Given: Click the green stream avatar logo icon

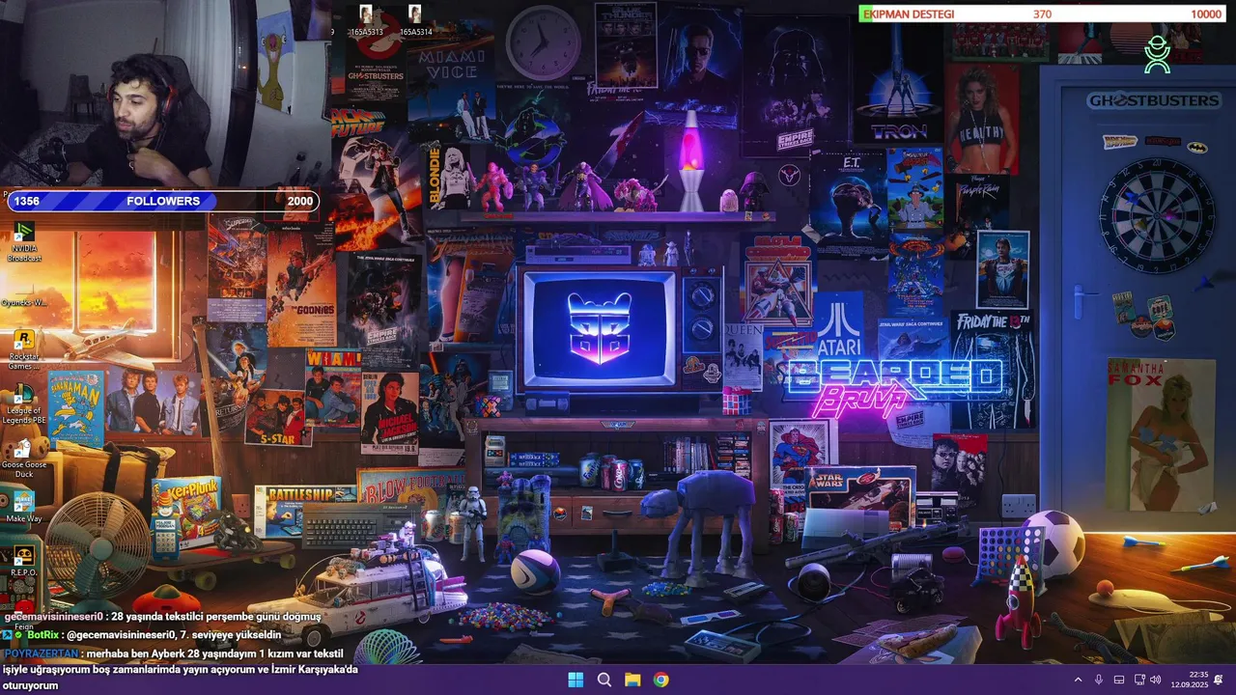Looking at the screenshot, I should (x=1157, y=55).
